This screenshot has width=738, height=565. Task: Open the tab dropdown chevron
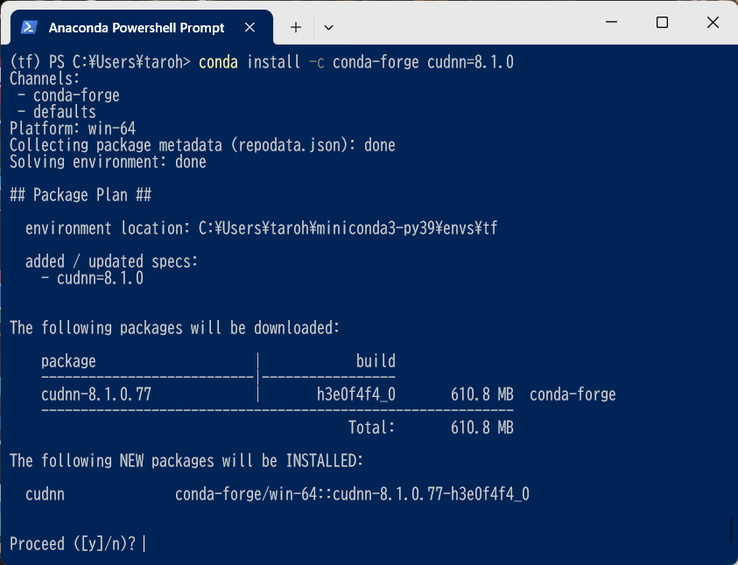(x=328, y=27)
